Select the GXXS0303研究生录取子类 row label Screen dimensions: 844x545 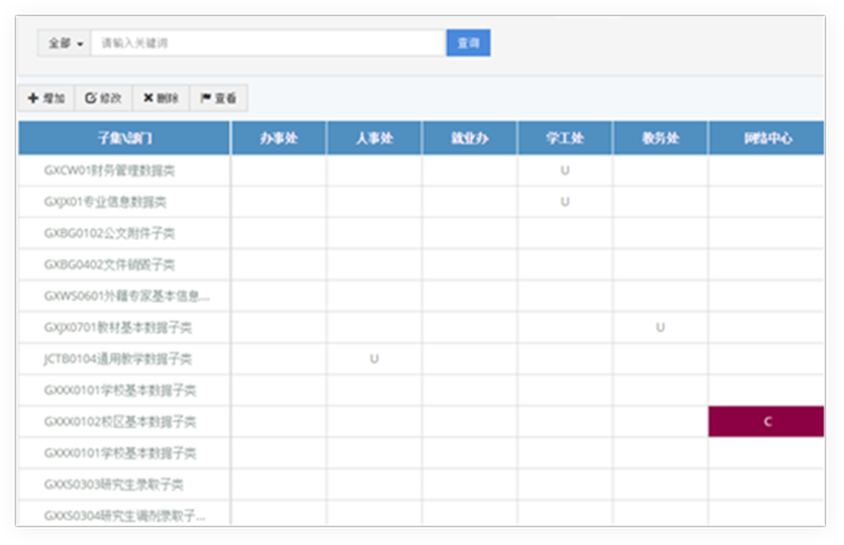click(x=113, y=484)
